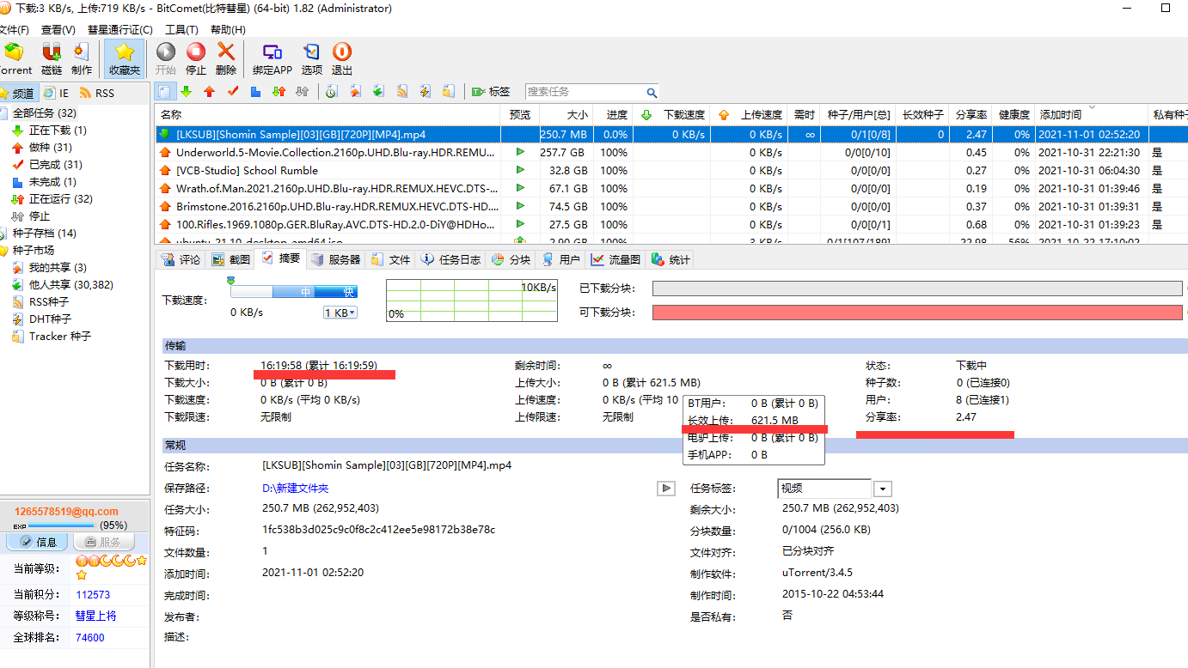Viewport: 1188px width, 668px height.
Task: Open 绑定APP bind app tool
Action: pyautogui.click(x=272, y=58)
